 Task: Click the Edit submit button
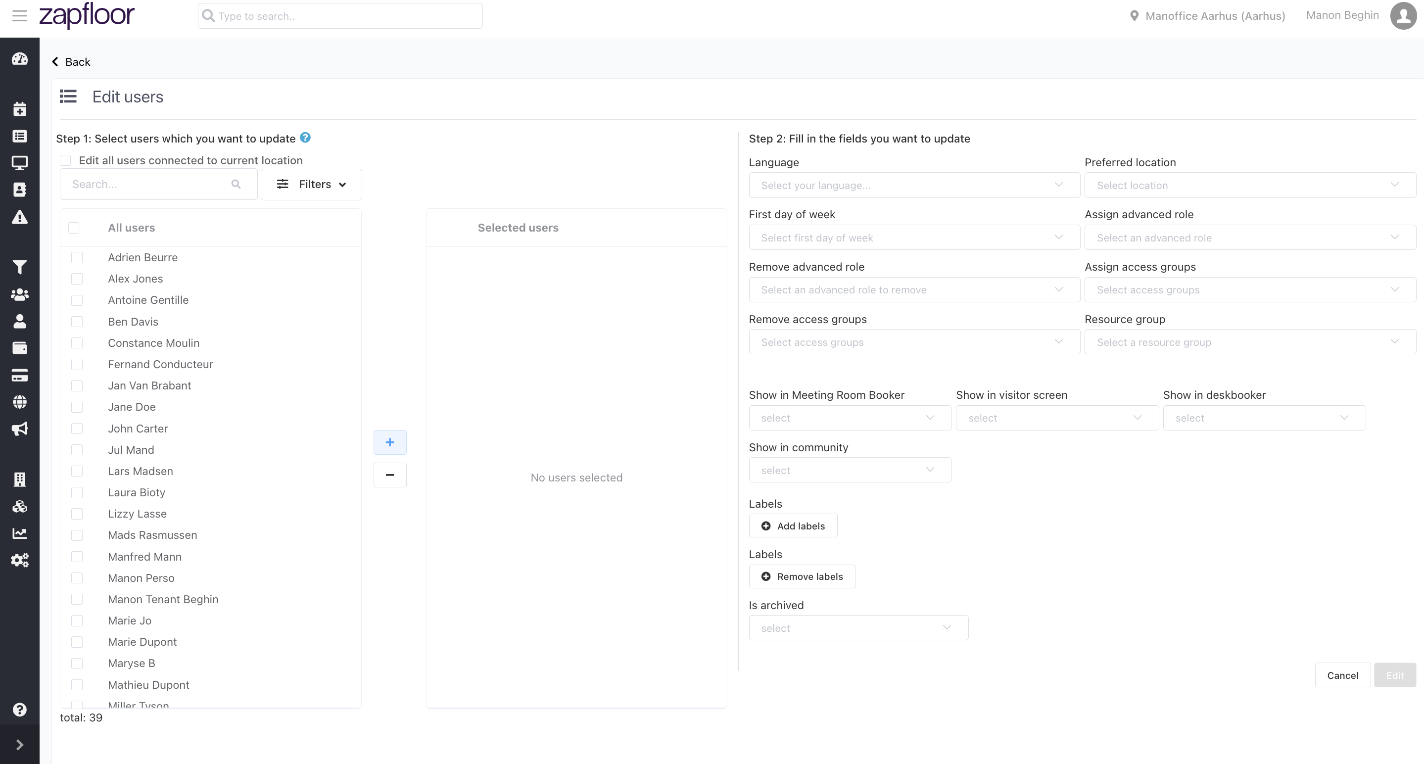(x=1395, y=675)
